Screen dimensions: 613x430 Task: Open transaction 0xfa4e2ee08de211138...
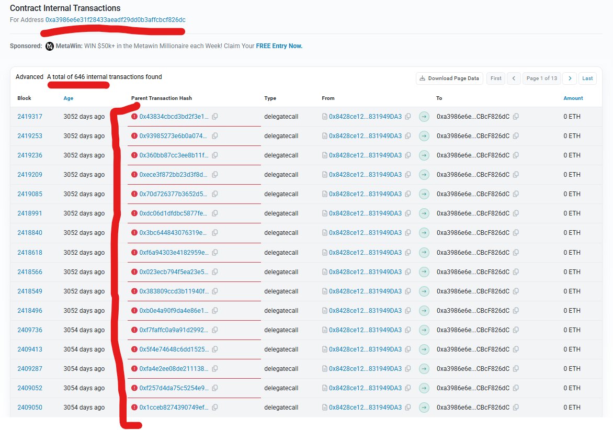click(x=174, y=369)
